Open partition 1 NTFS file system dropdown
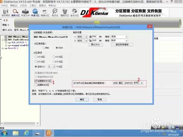Viewport: 183px width, 137px height. pyautogui.click(x=82, y=37)
